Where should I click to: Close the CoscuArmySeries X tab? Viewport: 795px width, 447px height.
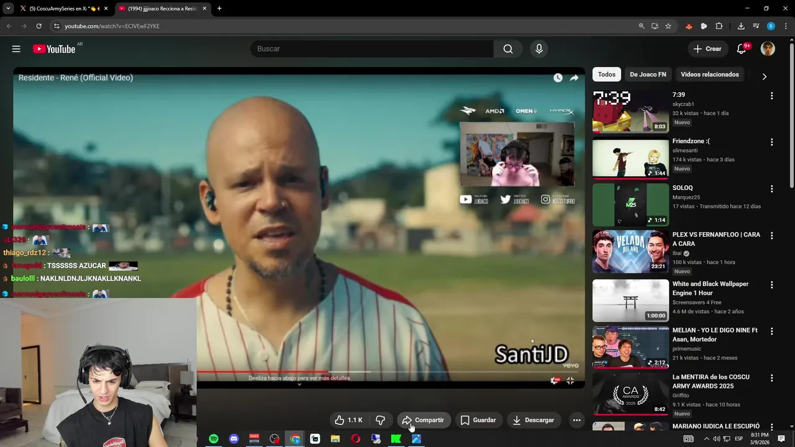pyautogui.click(x=106, y=9)
